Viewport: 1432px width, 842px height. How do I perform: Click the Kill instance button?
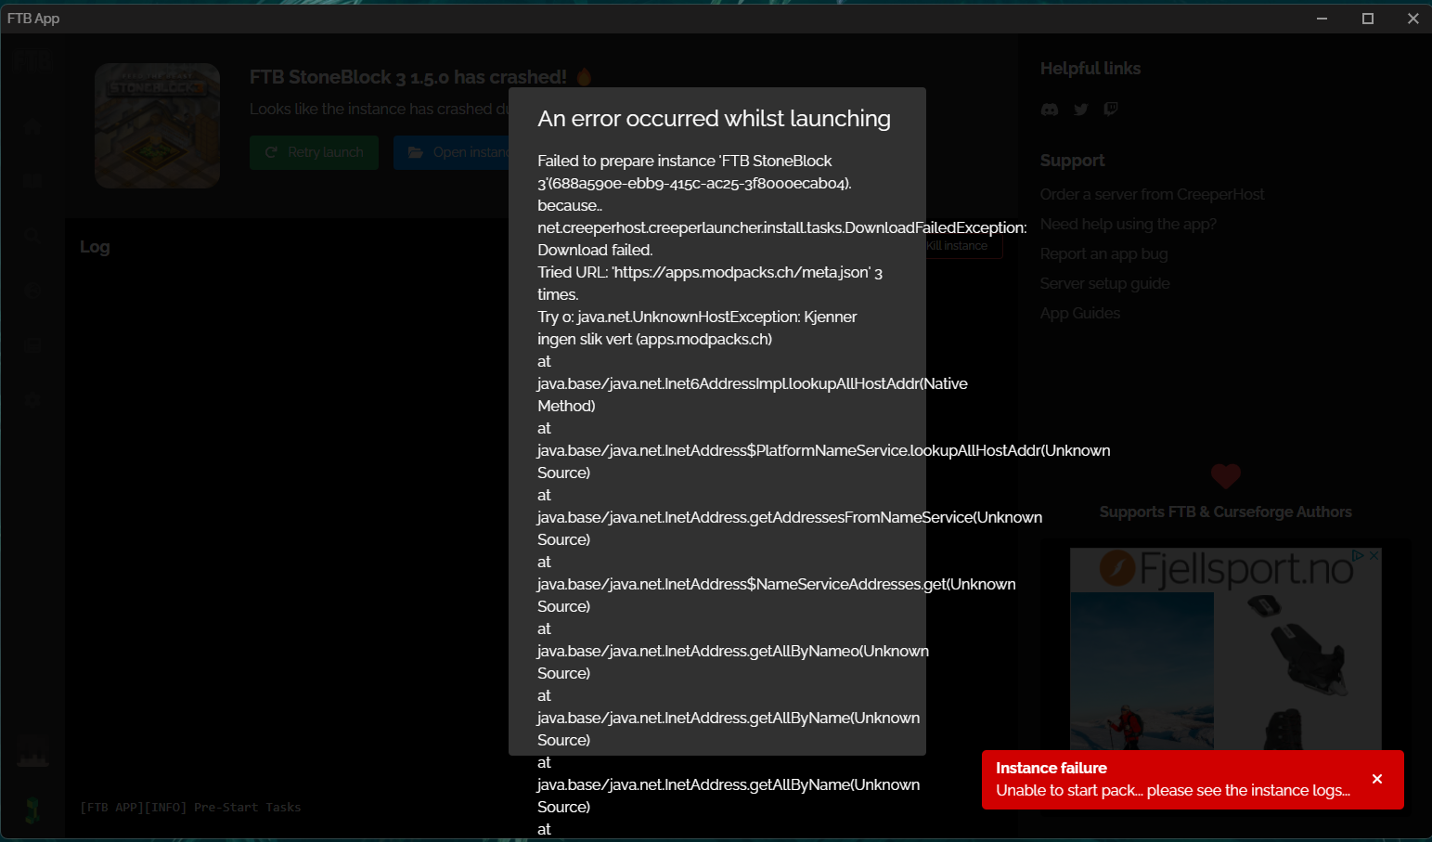pyautogui.click(x=957, y=245)
